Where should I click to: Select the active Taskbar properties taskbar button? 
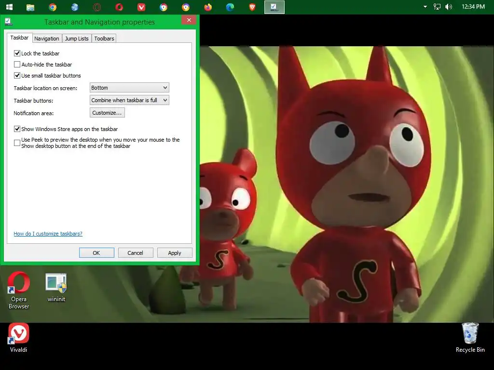tap(274, 7)
